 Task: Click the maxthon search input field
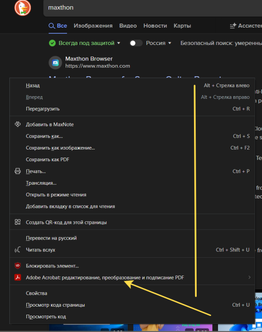(153, 8)
